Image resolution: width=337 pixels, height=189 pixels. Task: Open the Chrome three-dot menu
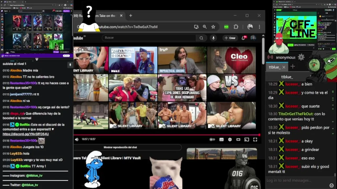[259, 27]
